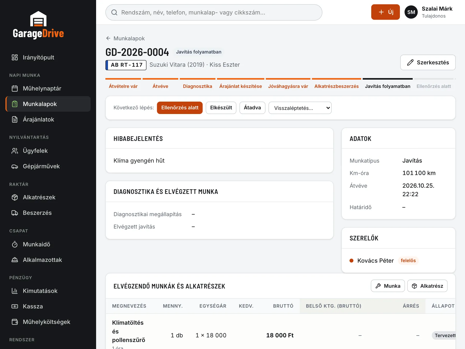
Task: Click the Átadva button
Action: (x=252, y=108)
